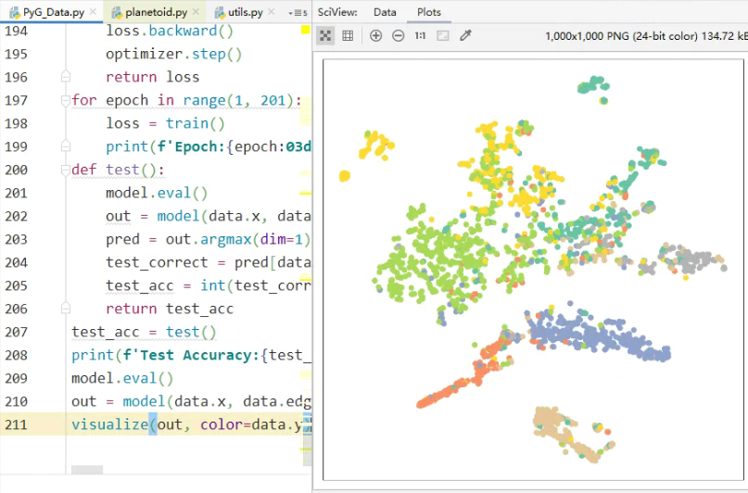Toggle chessboard transparency background icon

pyautogui.click(x=325, y=36)
